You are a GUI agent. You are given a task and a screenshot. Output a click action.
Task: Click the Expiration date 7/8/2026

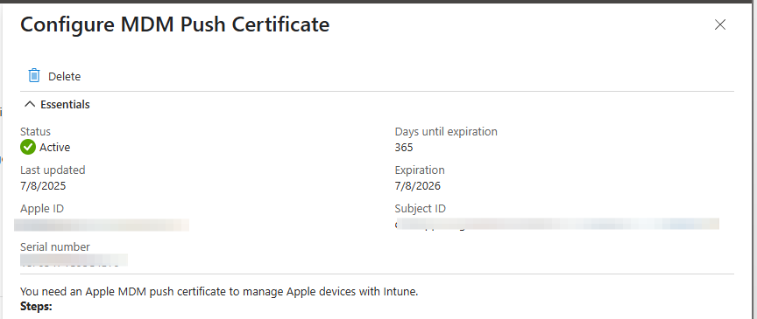tap(418, 185)
